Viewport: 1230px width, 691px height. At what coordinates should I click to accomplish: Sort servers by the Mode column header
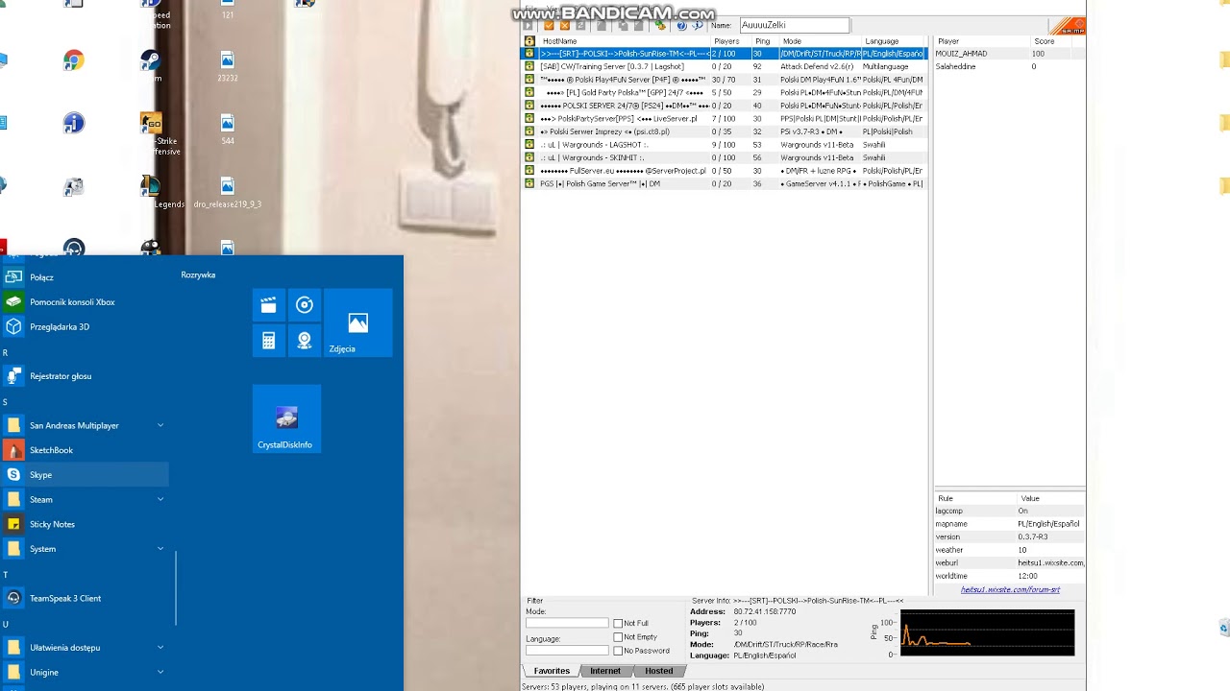click(x=820, y=41)
